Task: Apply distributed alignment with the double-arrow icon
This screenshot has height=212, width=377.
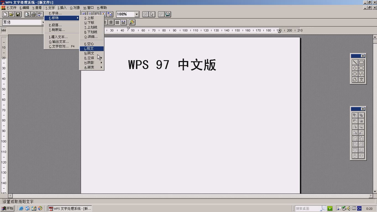Action: (124, 22)
